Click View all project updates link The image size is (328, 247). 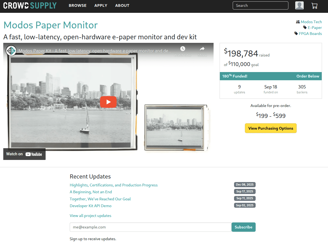click(90, 216)
